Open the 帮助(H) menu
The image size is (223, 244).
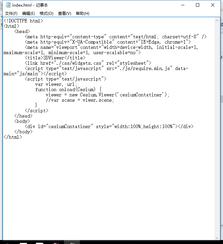[82, 14]
